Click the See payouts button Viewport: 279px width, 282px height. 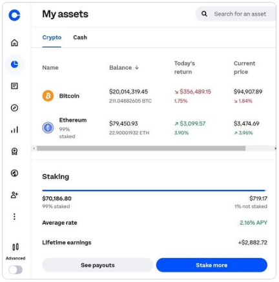tap(98, 265)
